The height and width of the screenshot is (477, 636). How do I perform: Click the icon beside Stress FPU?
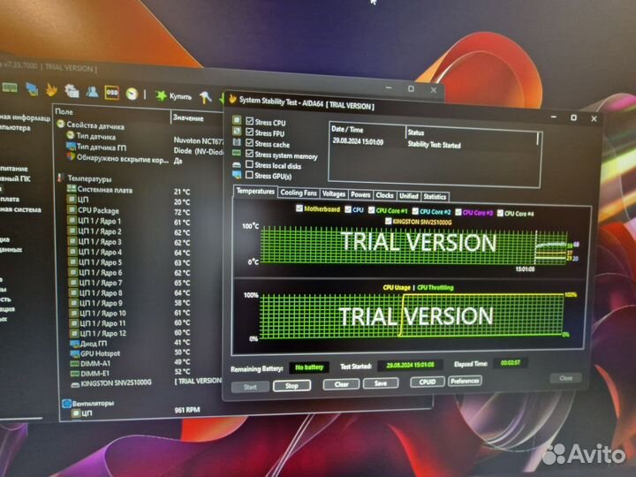(x=237, y=131)
